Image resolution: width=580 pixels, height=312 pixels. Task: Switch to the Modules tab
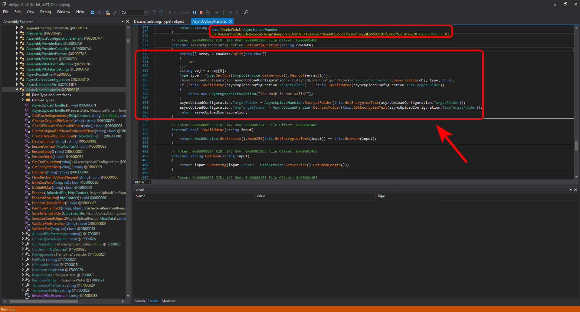click(168, 301)
